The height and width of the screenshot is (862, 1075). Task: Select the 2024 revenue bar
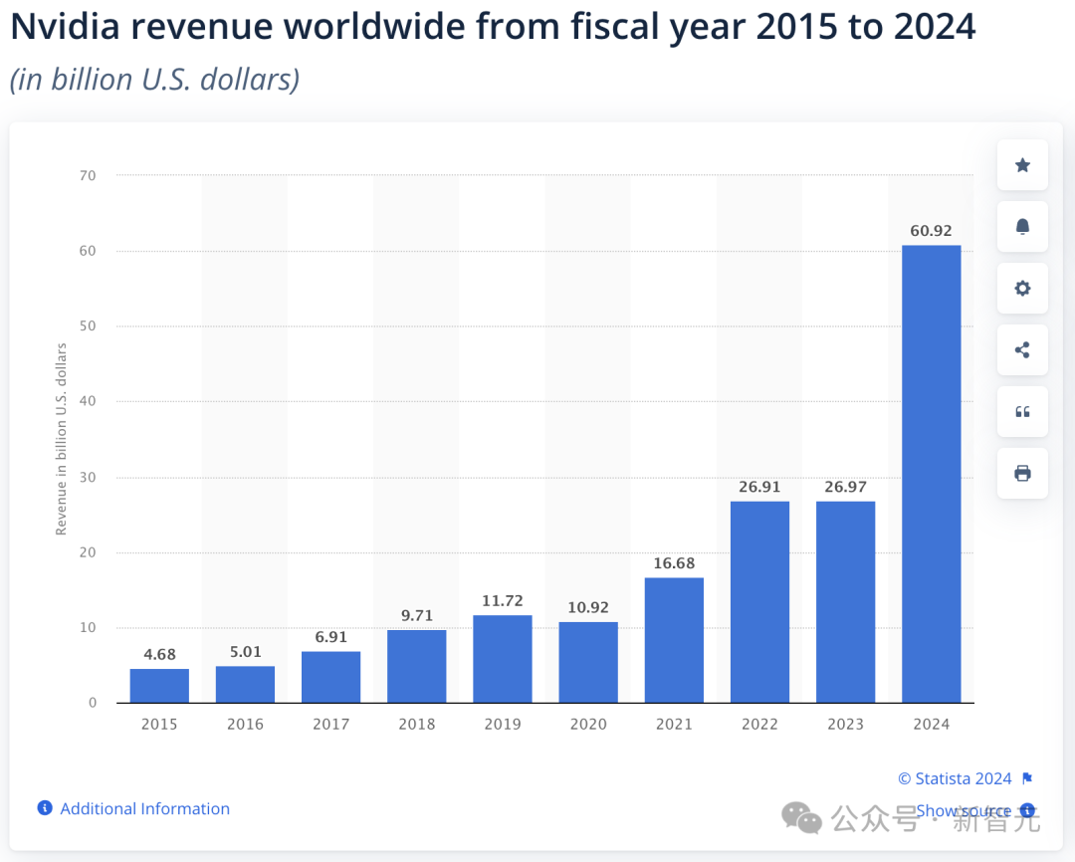click(x=931, y=474)
